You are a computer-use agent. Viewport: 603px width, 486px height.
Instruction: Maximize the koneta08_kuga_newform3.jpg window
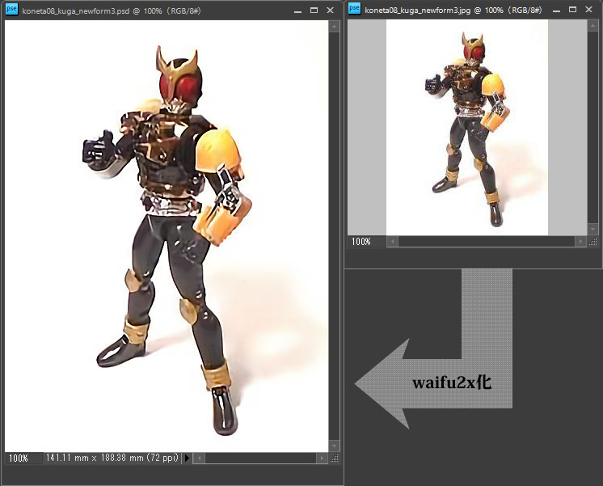(x=572, y=10)
